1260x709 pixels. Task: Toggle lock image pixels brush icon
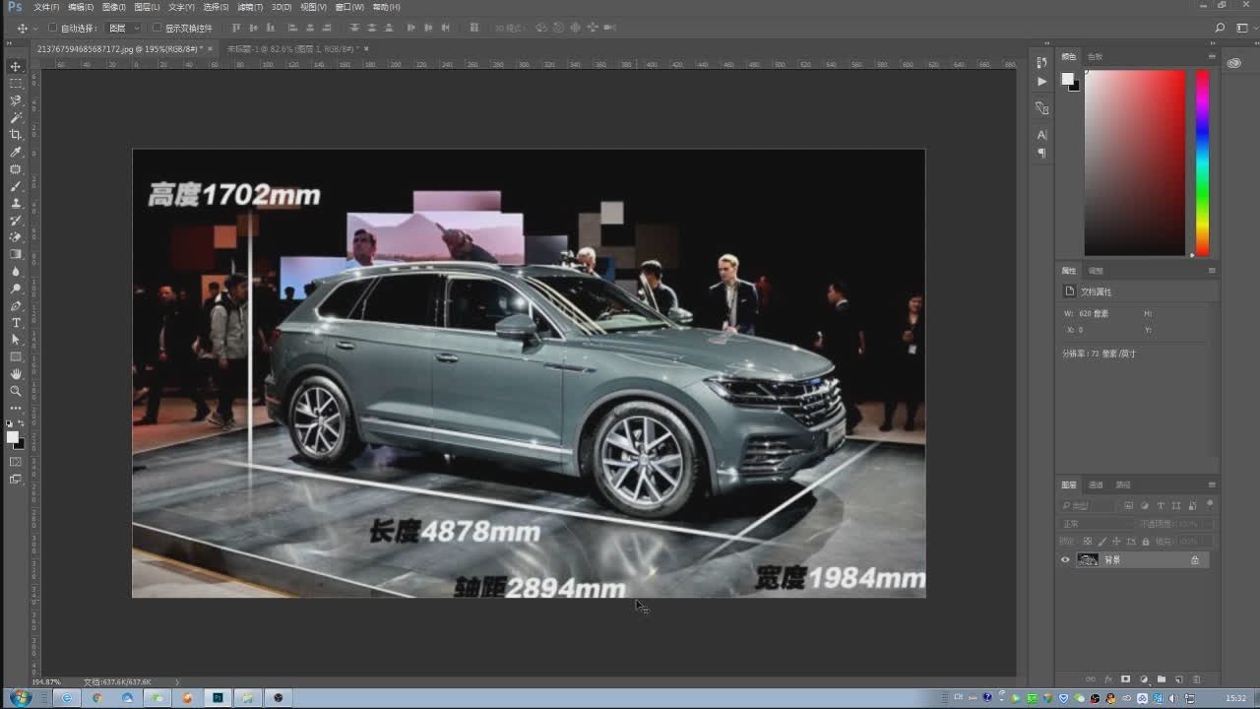point(1102,542)
